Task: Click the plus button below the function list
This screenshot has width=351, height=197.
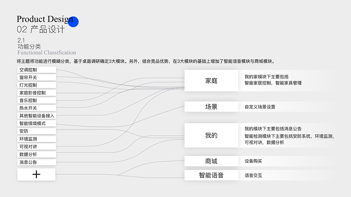Action: pyautogui.click(x=36, y=174)
